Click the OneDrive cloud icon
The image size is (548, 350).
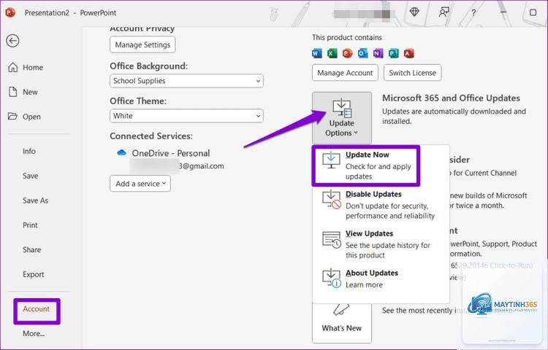pyautogui.click(x=121, y=152)
